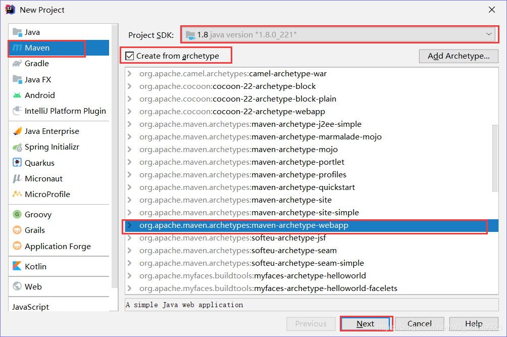Click the project type list scrollbar
Screen dimensions: 507x337
click(x=115, y=155)
